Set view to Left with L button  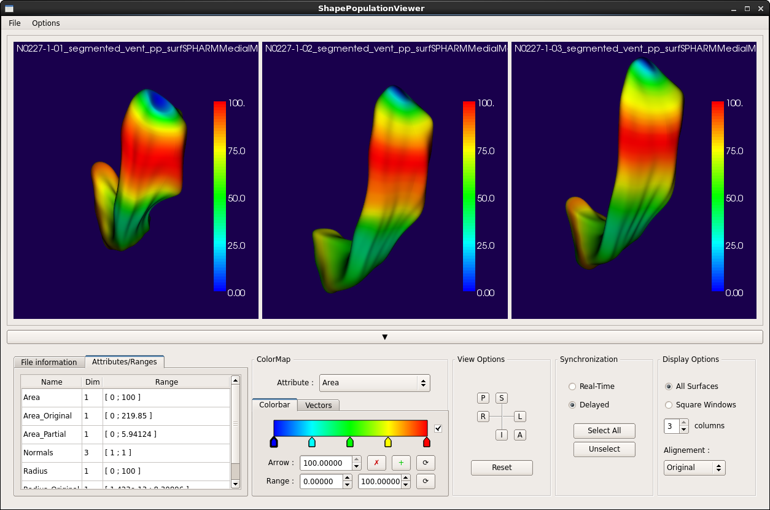[x=519, y=417]
